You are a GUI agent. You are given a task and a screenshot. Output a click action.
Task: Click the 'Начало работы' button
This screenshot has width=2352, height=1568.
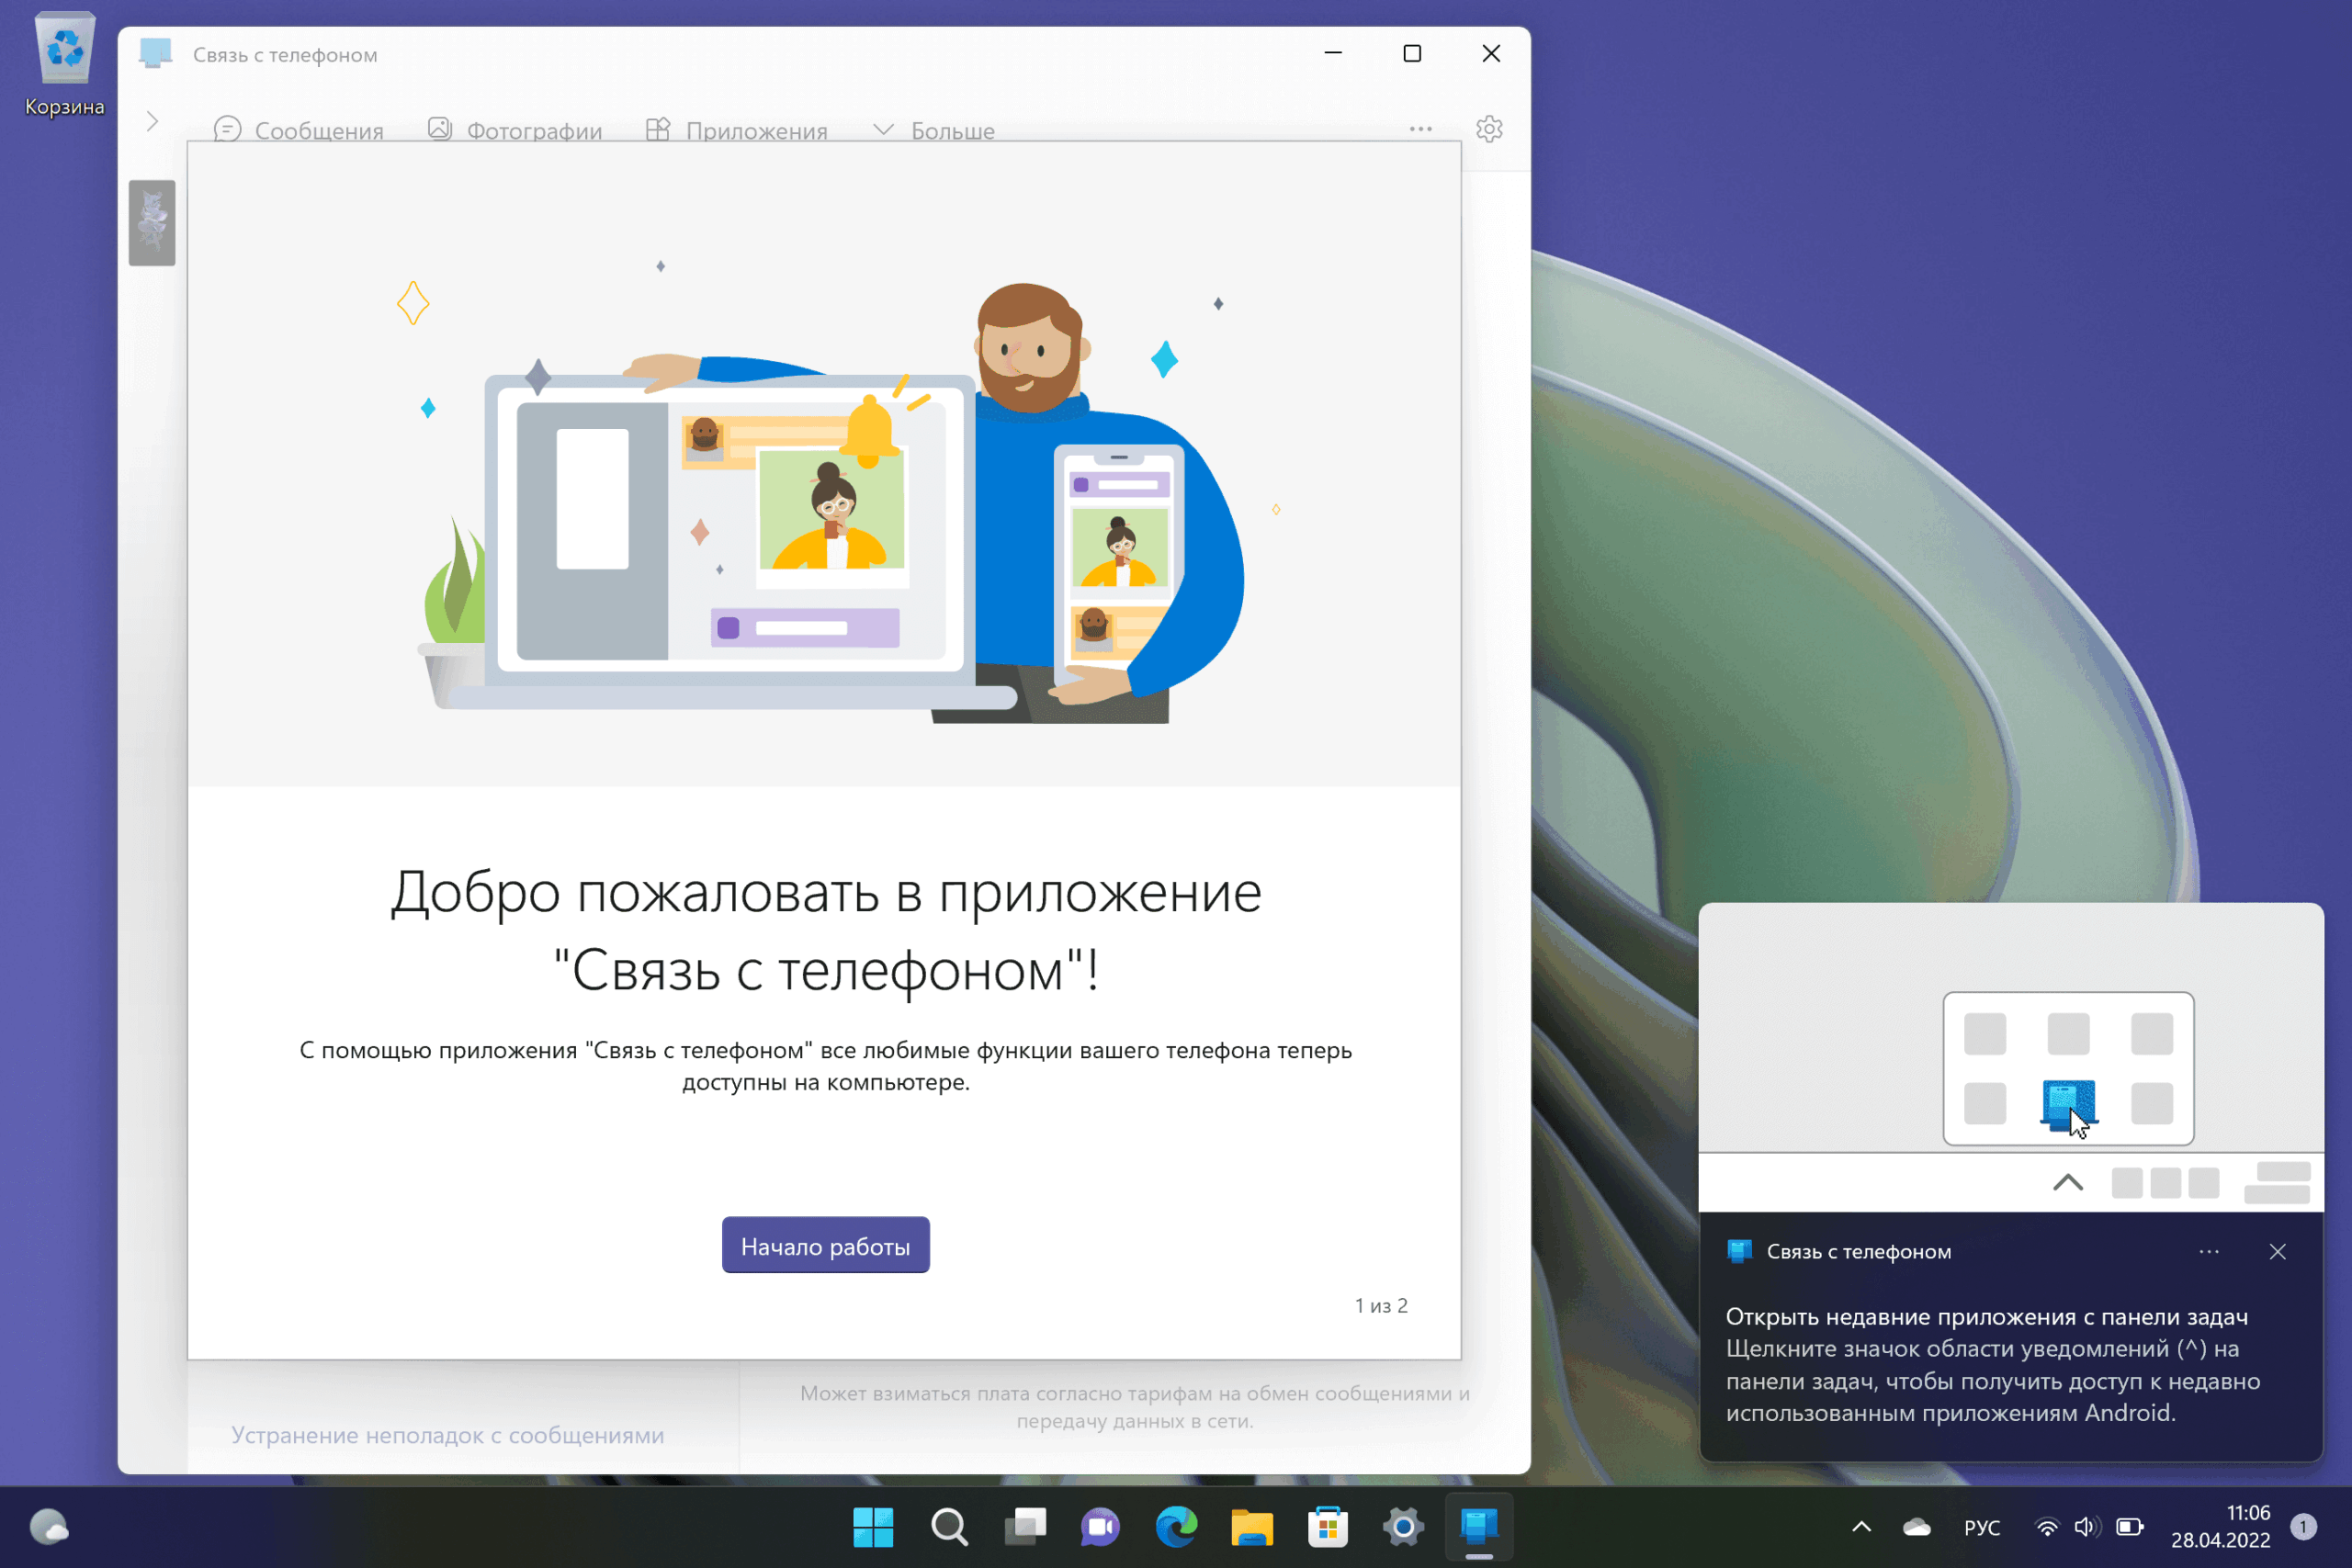[825, 1245]
